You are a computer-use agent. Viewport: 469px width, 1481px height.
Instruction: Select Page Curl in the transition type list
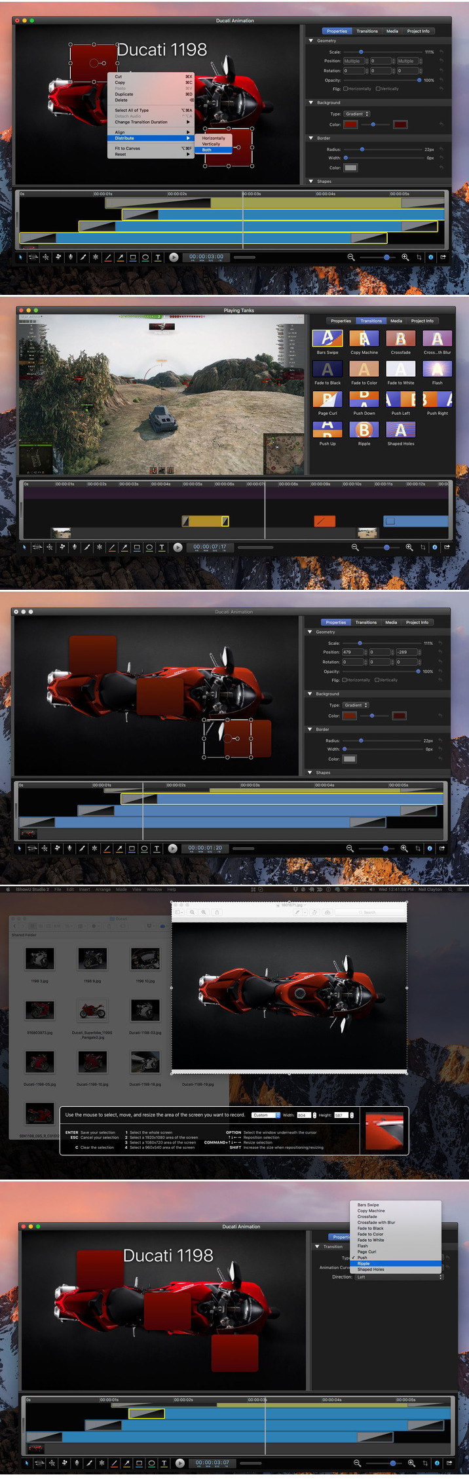pos(396,1252)
